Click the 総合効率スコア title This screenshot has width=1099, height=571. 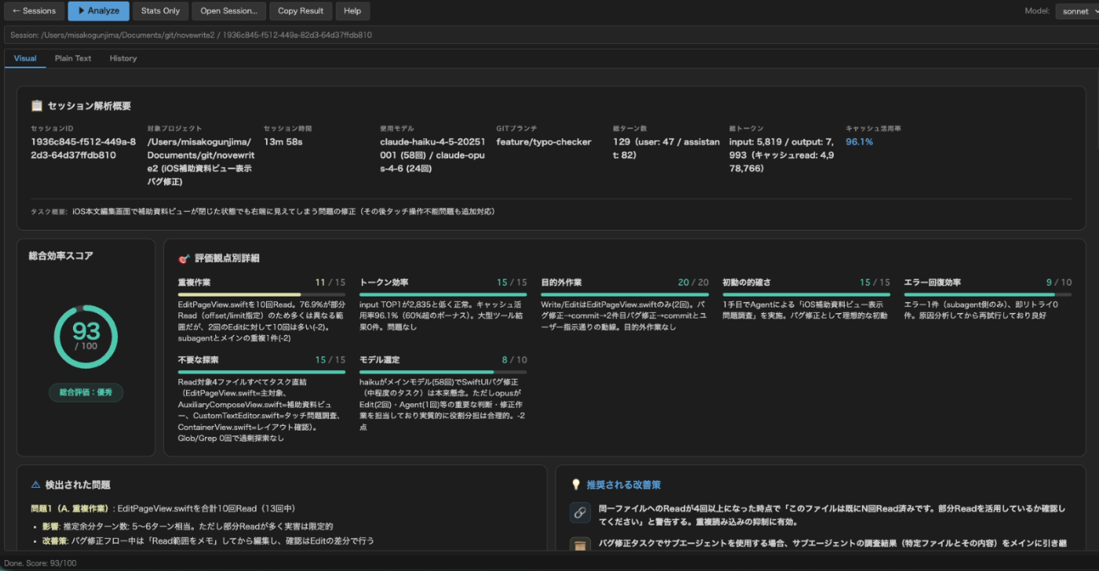(x=60, y=256)
